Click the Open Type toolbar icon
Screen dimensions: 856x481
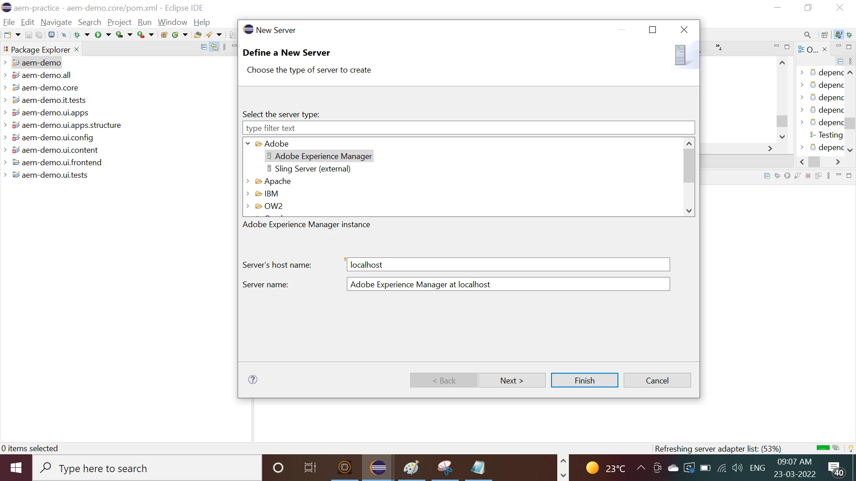[x=198, y=35]
